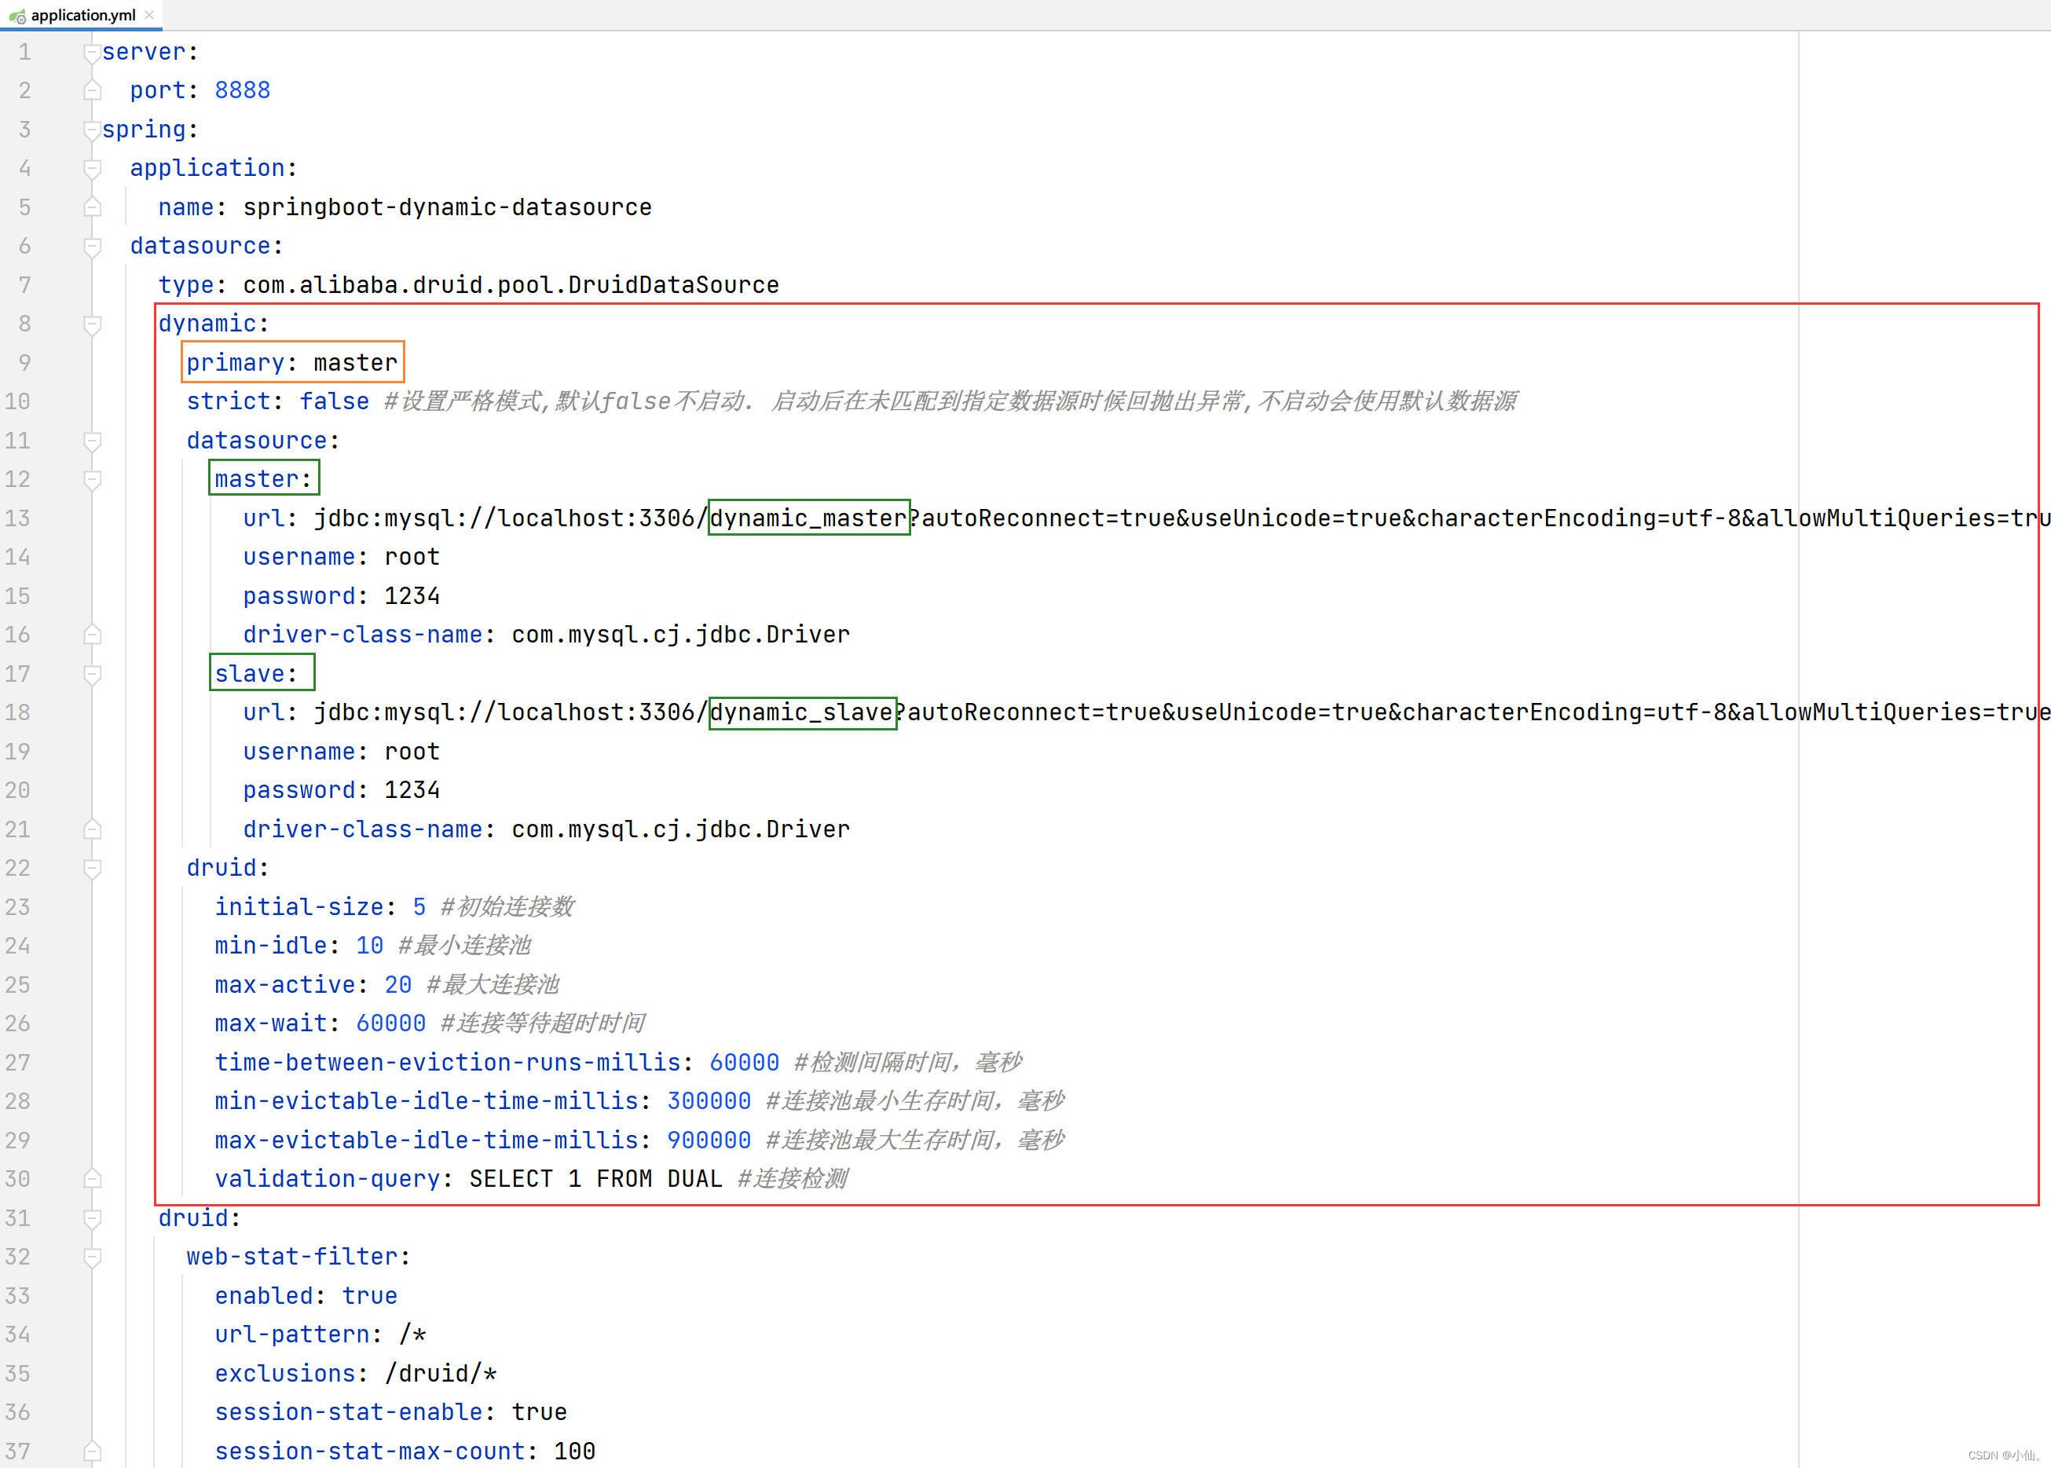Click fold end marker on line 2

pyautogui.click(x=91, y=90)
